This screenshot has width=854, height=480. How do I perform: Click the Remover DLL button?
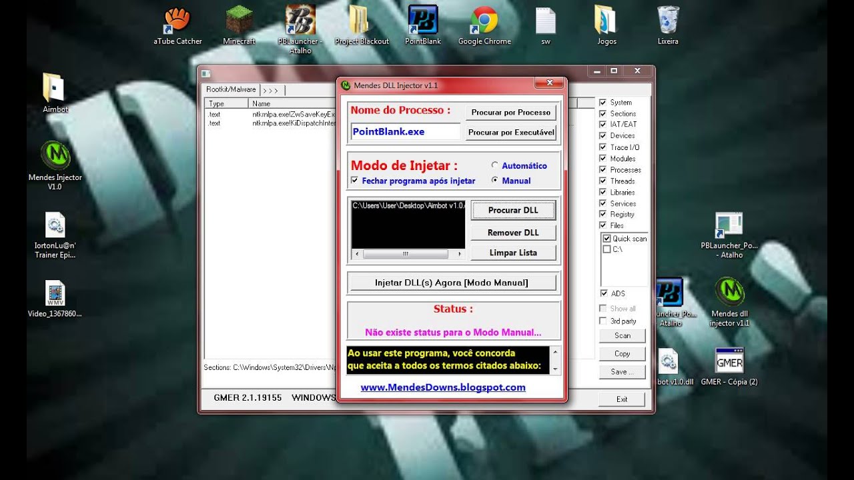[x=513, y=233]
